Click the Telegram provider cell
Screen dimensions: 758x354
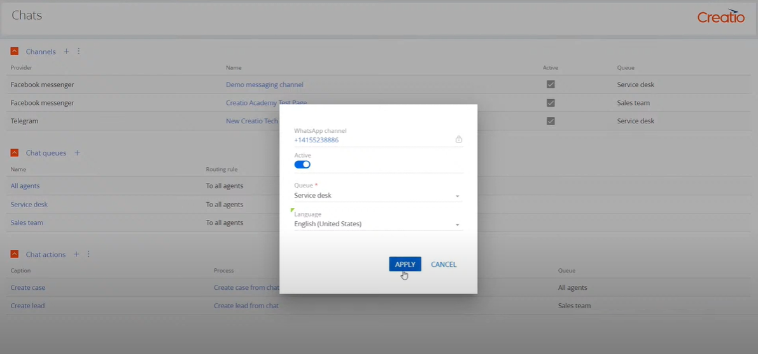click(x=24, y=121)
